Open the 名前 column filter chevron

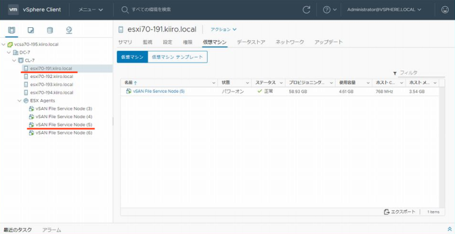point(214,83)
